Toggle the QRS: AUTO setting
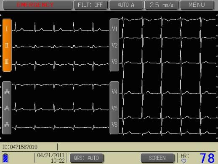Viewport: 218px width, 164px height. coord(87,158)
